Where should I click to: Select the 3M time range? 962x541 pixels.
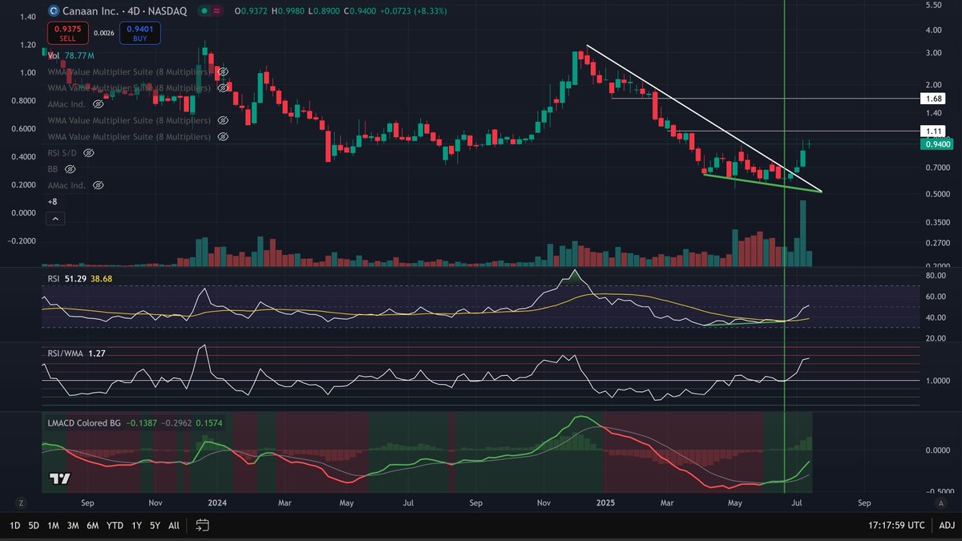(73, 525)
